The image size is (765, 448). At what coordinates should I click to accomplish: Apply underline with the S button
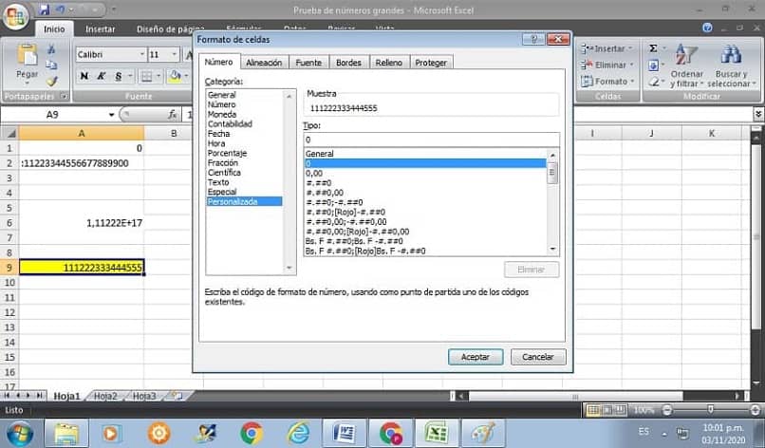(118, 76)
